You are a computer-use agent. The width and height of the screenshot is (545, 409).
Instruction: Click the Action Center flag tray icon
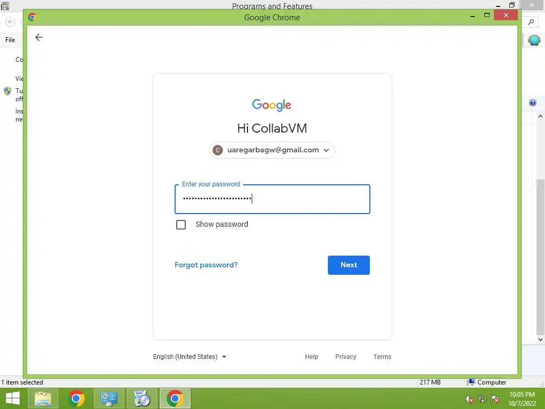pos(495,399)
